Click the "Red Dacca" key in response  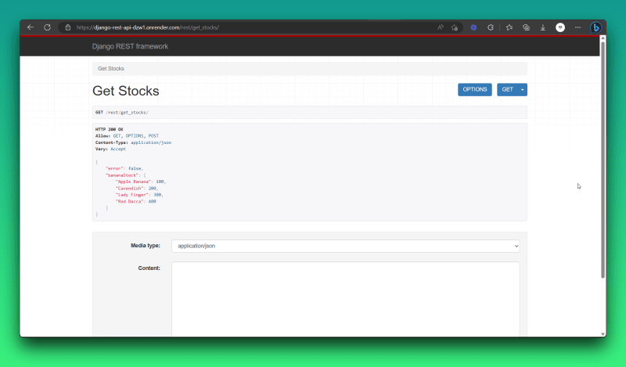[129, 202]
